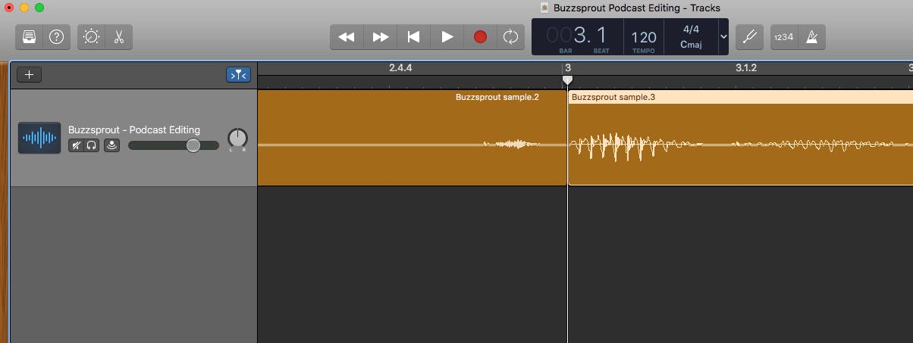Expand the LCD display mode dropdown arrow
The image size is (913, 343).
coord(723,37)
